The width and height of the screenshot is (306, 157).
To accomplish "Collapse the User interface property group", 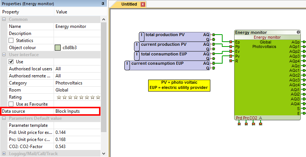I will pos(4,55).
